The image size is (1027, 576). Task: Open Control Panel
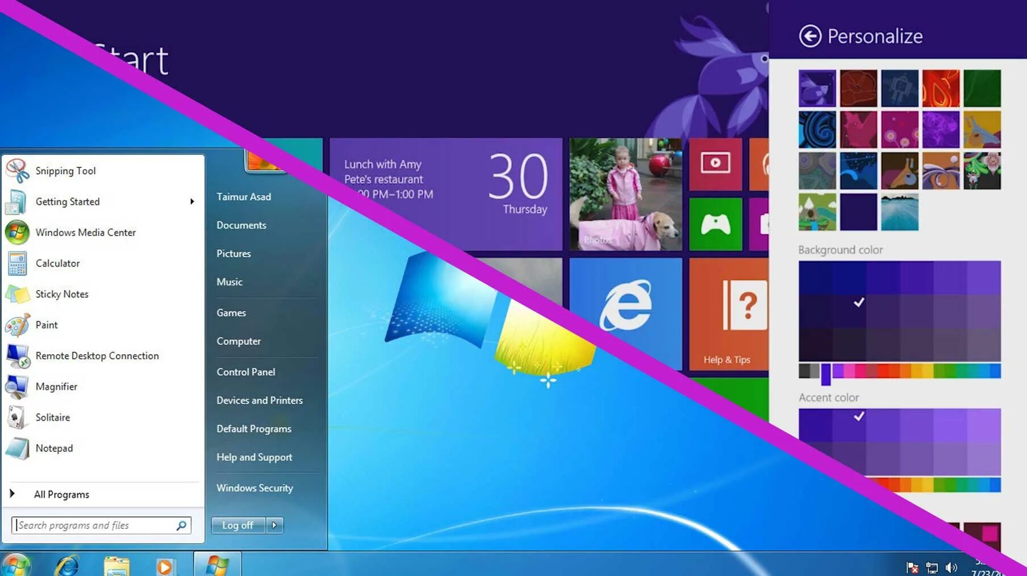245,372
